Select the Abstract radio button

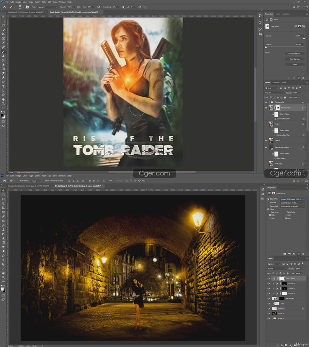click(x=268, y=203)
